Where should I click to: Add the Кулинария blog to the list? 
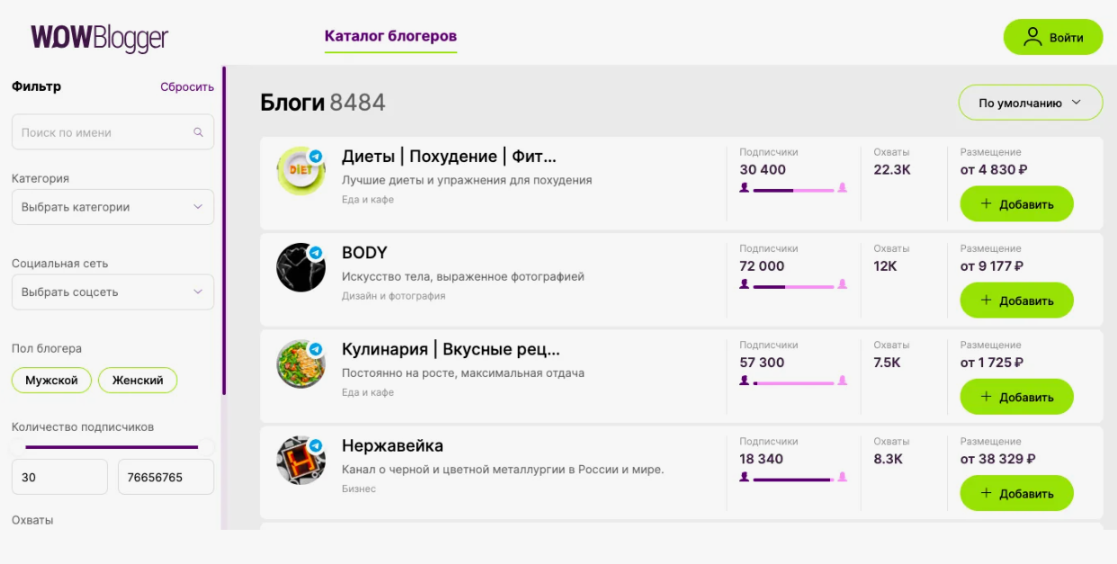(x=1016, y=397)
